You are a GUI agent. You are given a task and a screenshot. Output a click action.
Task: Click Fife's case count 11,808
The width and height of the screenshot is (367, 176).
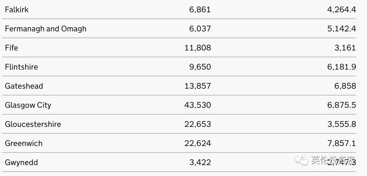tap(198, 48)
